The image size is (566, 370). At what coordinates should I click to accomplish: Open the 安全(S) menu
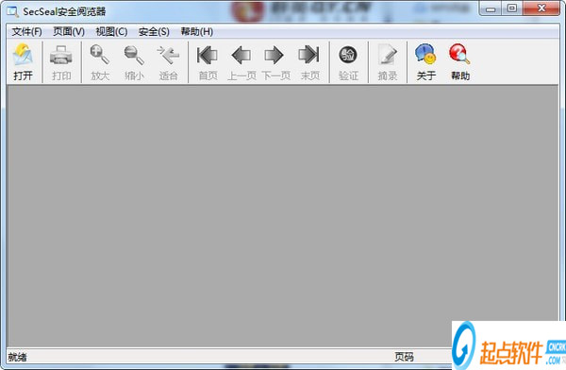[x=154, y=32]
